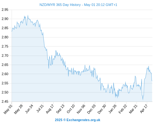Select the 2.70 y-axis value label
Screen dimensions: 155x125
(5, 56)
